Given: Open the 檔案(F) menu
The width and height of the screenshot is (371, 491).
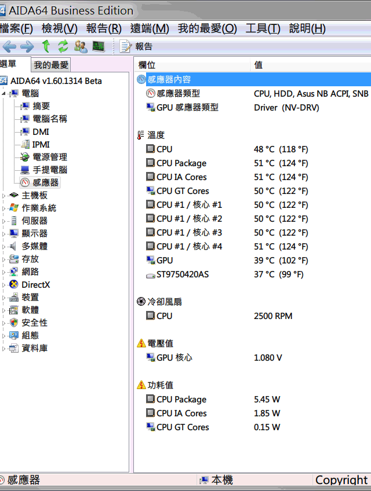Looking at the screenshot, I should click(16, 28).
